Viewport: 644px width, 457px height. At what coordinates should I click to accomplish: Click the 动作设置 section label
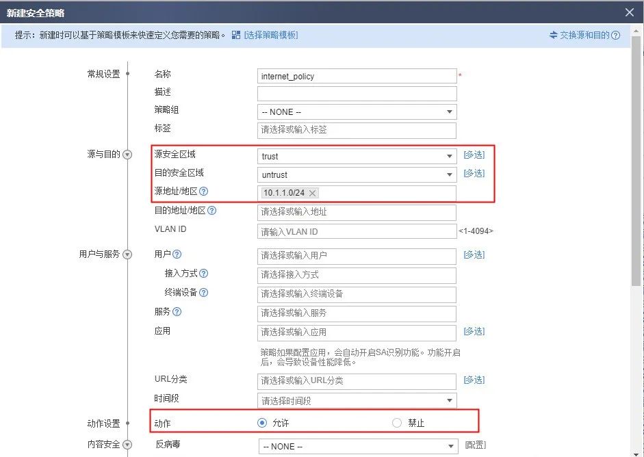[103, 423]
